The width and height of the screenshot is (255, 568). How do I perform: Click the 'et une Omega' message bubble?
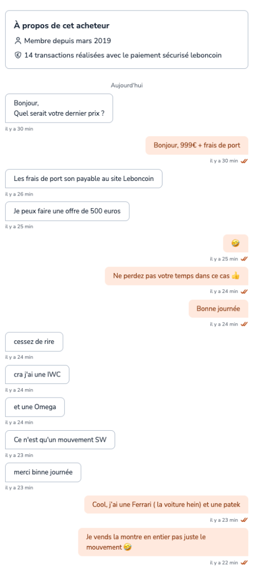point(35,407)
